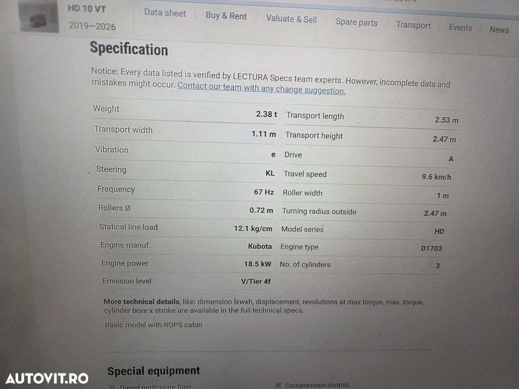This screenshot has width=519, height=389.
Task: Open the Data sheet tab
Action: point(165,13)
